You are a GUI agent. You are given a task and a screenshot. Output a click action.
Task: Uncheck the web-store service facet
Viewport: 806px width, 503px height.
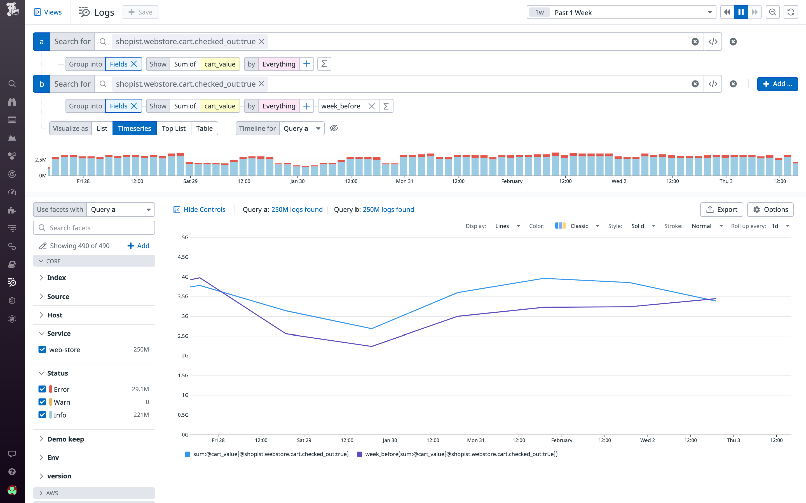pos(42,349)
